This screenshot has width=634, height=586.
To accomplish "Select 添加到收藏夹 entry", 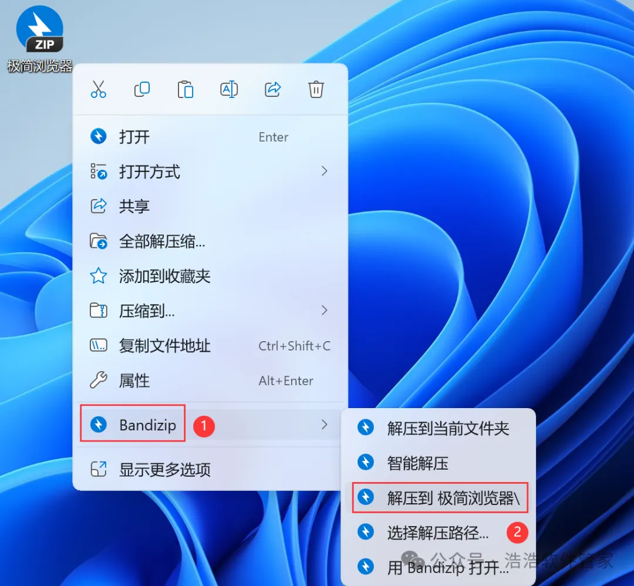I will click(210, 276).
